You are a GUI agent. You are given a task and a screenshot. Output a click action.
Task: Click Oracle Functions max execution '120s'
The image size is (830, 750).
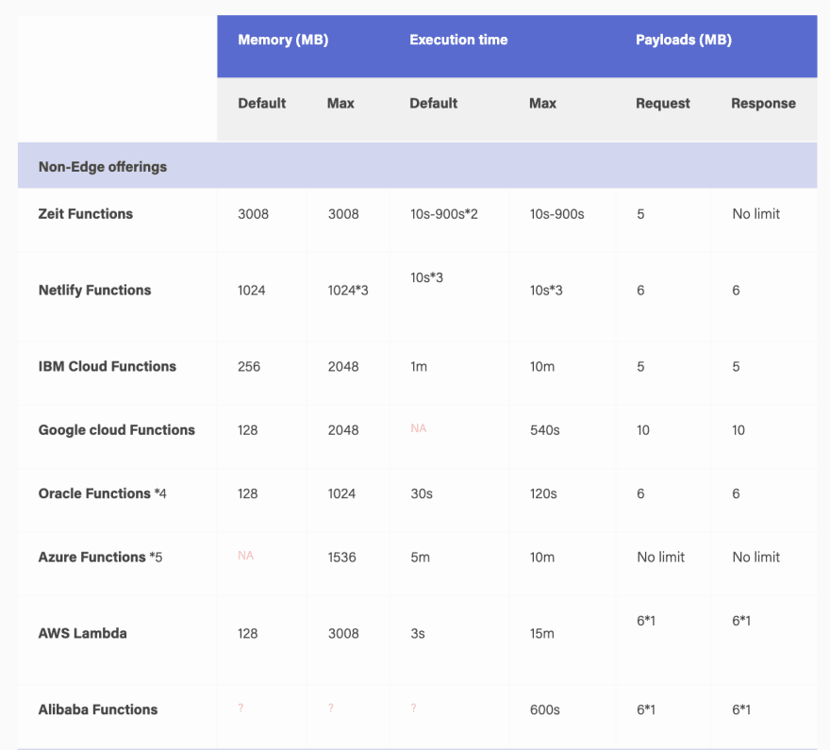[x=543, y=493]
